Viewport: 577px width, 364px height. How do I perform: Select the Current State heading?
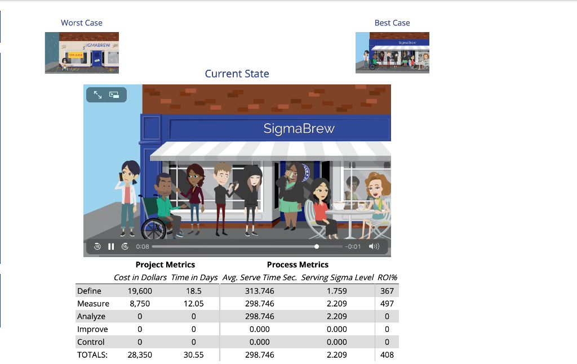point(237,74)
